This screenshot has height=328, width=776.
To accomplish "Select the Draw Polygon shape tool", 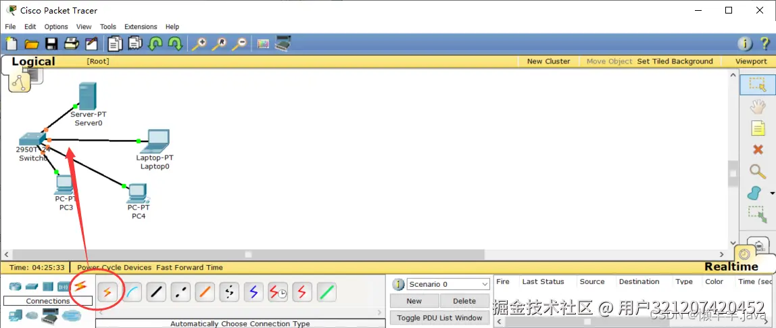I will point(754,193).
